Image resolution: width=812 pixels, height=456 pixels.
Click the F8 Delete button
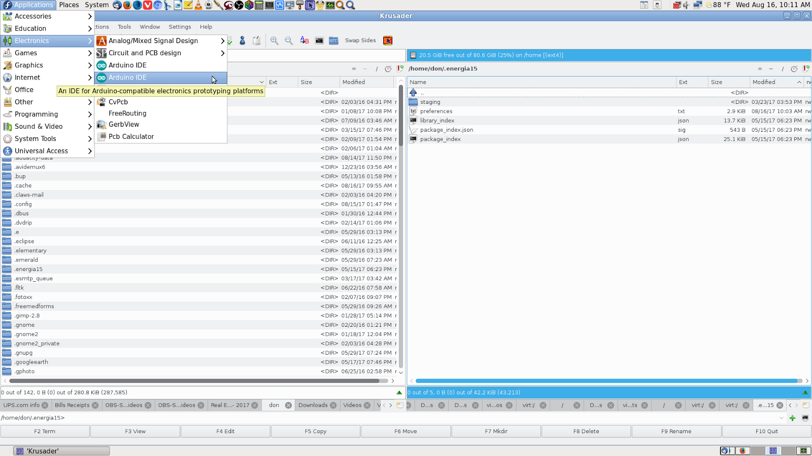click(586, 432)
